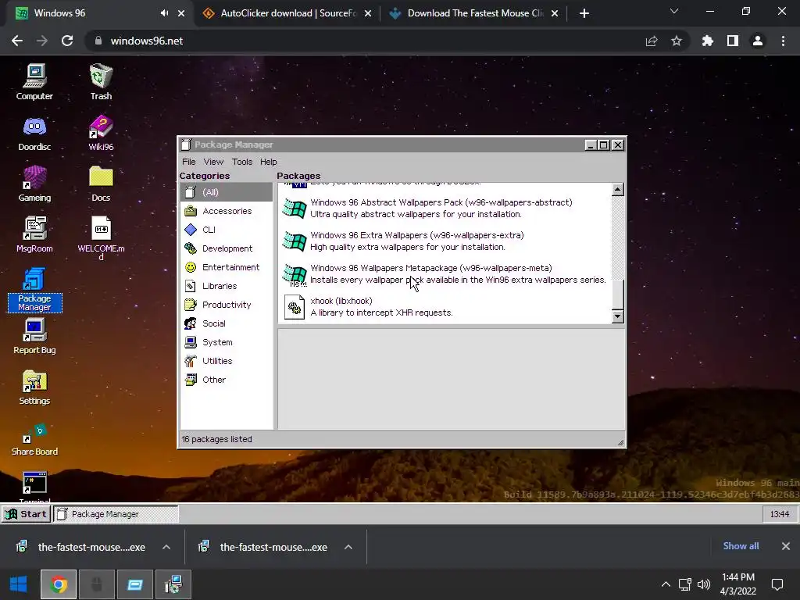Open the Trash desktop icon
800x600 pixels.
tap(101, 81)
